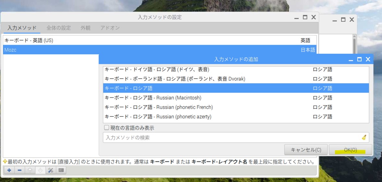
Task: Click the キャンセル(C) button
Action: (306, 150)
